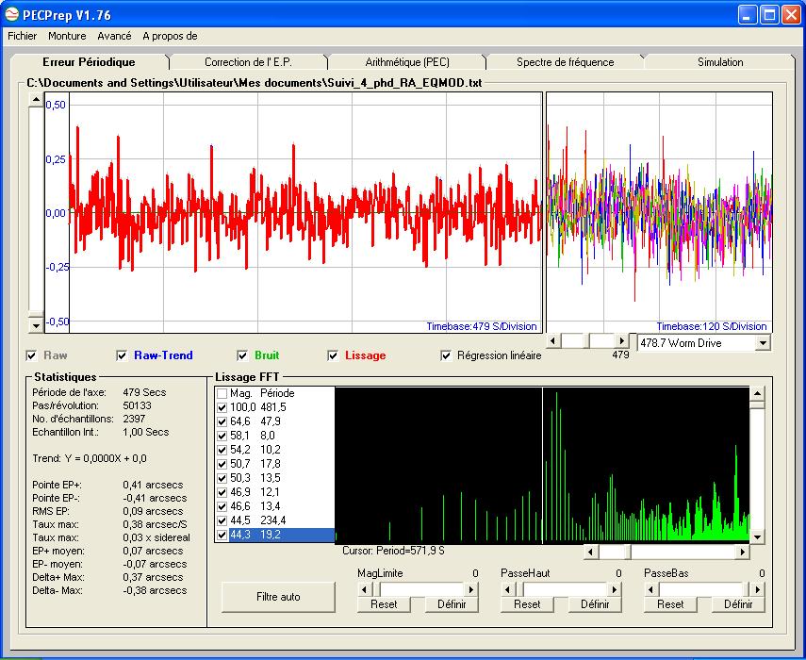Uncheck Régression linéaire option
Image resolution: width=806 pixels, height=660 pixels.
[x=446, y=355]
